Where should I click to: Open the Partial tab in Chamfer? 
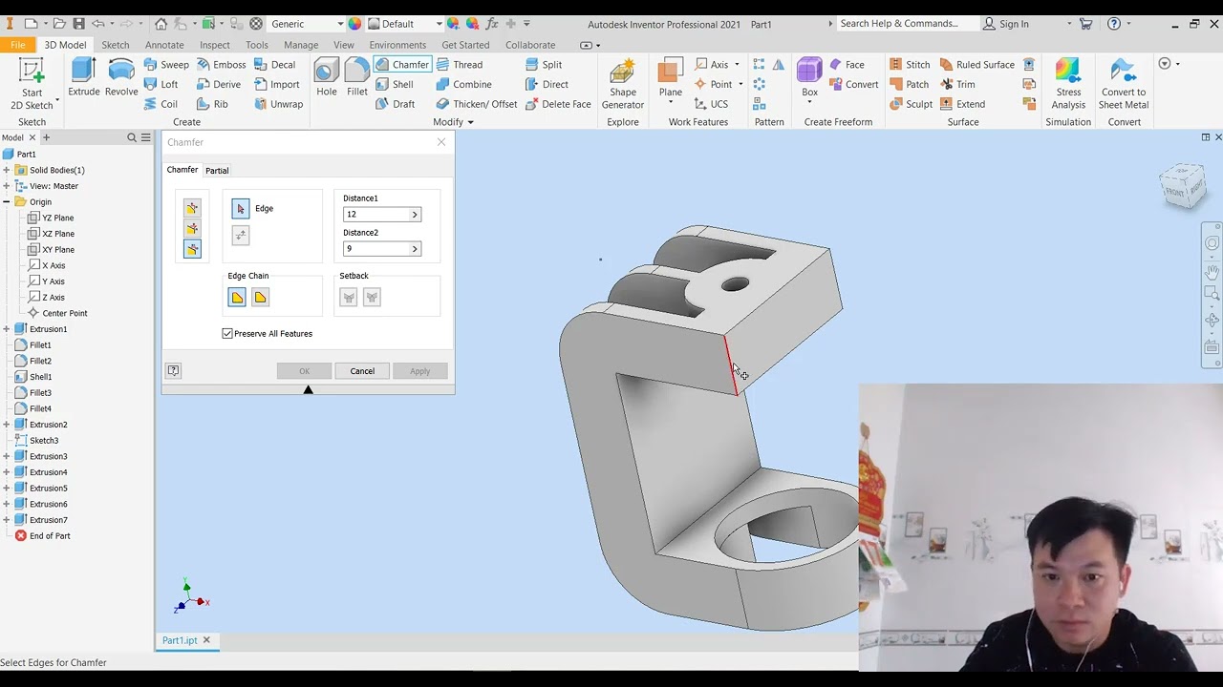click(x=217, y=171)
